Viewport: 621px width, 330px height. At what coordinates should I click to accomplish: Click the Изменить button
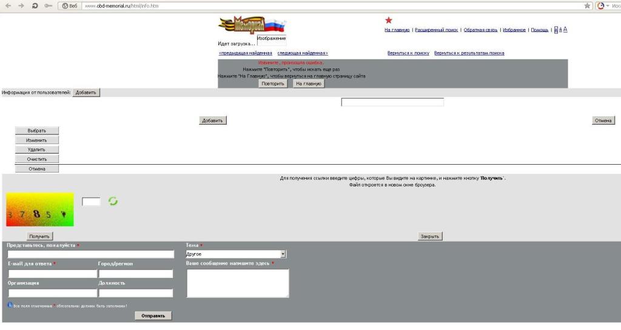click(x=37, y=140)
